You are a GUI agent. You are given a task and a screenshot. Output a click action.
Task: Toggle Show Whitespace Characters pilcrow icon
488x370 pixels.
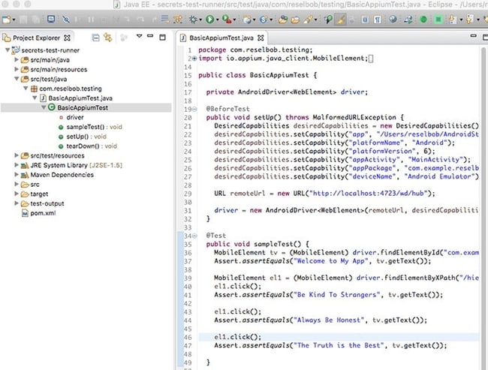(x=378, y=20)
